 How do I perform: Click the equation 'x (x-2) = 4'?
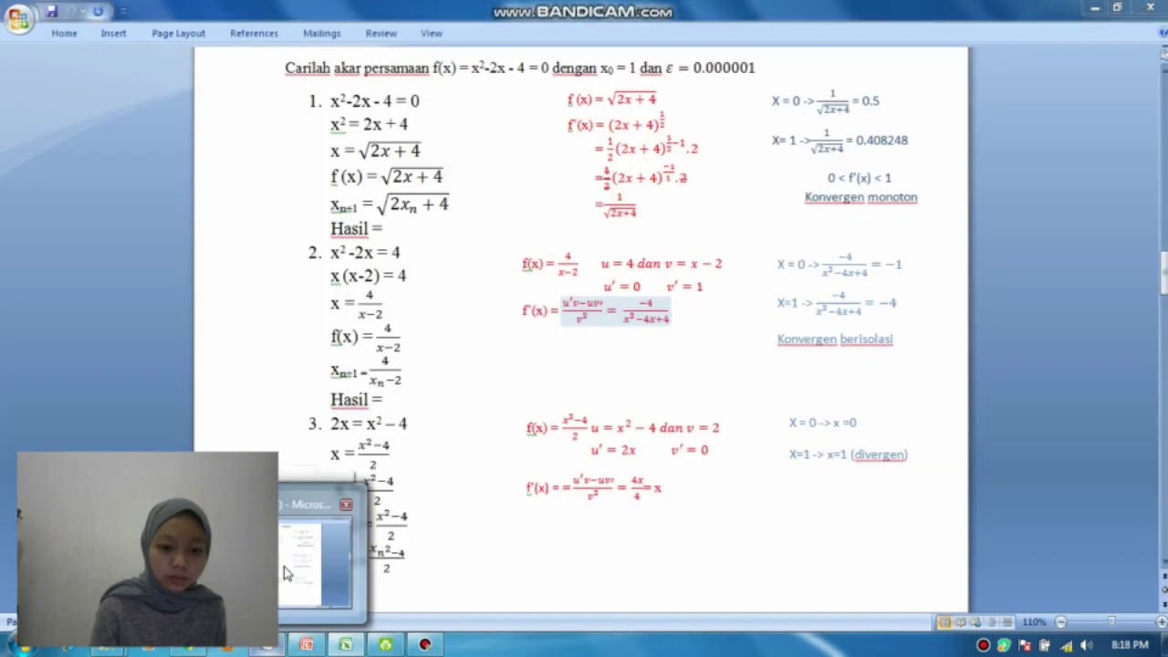368,276
